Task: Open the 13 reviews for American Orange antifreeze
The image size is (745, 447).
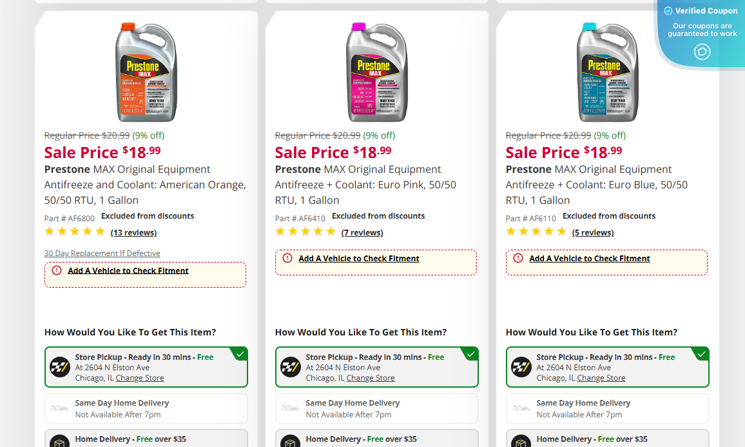Action: 133,232
